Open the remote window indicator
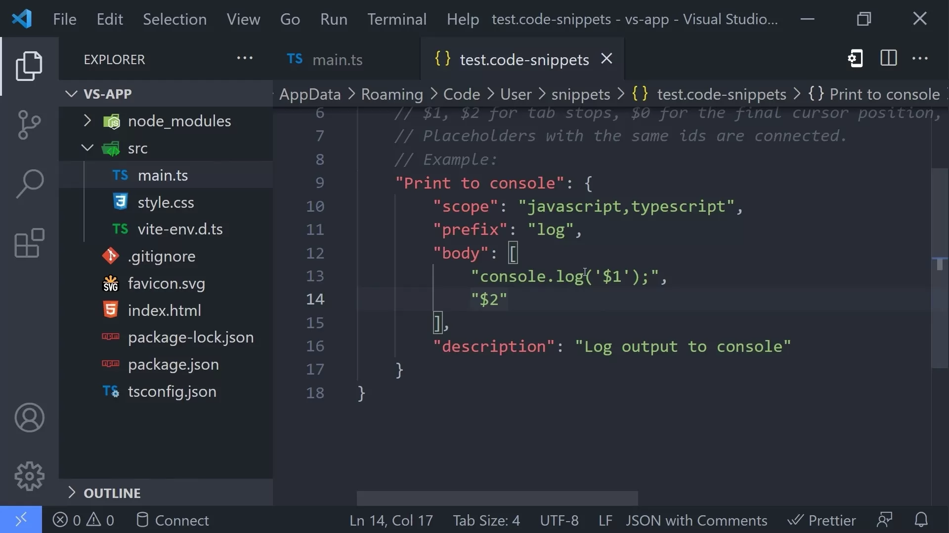Image resolution: width=949 pixels, height=533 pixels. [20, 520]
